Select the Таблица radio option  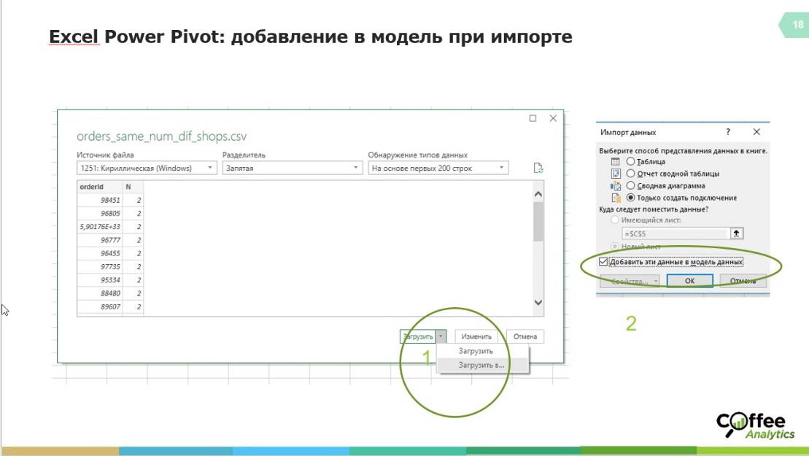[x=631, y=161]
